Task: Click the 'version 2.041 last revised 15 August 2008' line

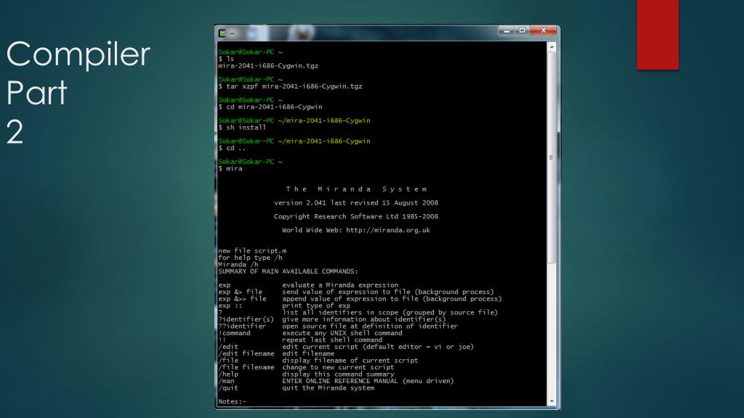Action: click(356, 203)
